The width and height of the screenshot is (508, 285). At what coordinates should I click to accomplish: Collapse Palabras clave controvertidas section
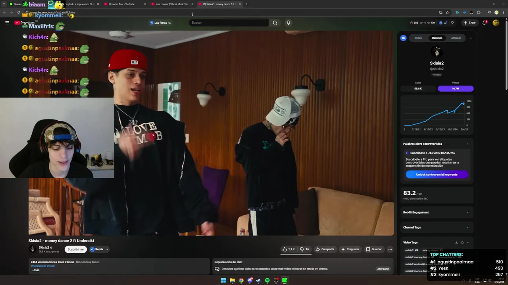(x=468, y=144)
